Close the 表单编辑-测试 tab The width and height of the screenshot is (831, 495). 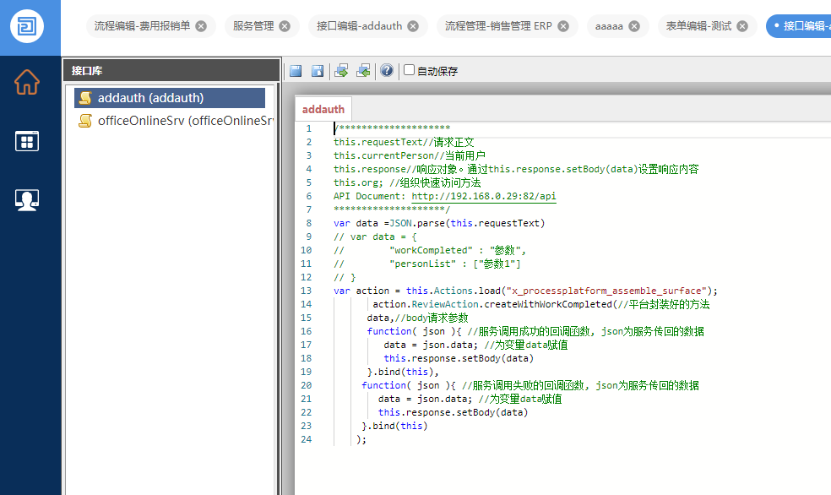[742, 26]
